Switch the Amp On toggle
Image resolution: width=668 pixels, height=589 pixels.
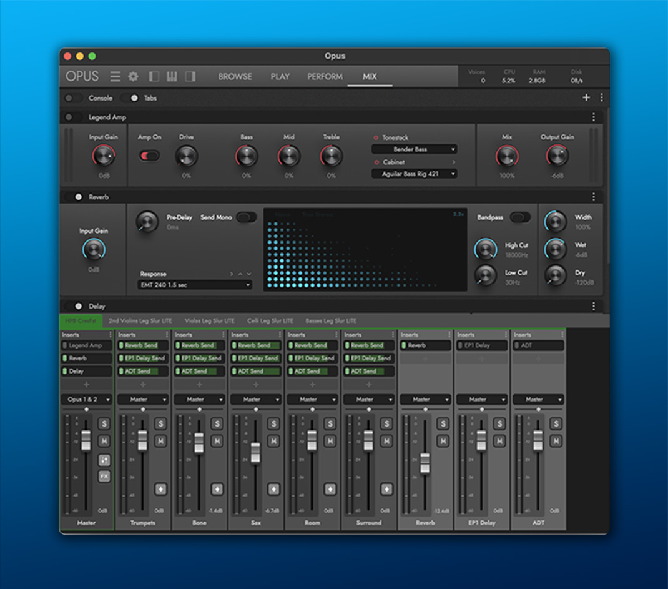[x=150, y=156]
